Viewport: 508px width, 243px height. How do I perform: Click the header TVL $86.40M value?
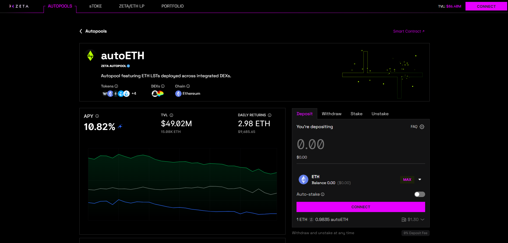coord(454,6)
